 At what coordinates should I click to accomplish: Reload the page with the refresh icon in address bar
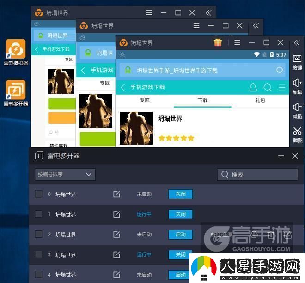coord(280,70)
